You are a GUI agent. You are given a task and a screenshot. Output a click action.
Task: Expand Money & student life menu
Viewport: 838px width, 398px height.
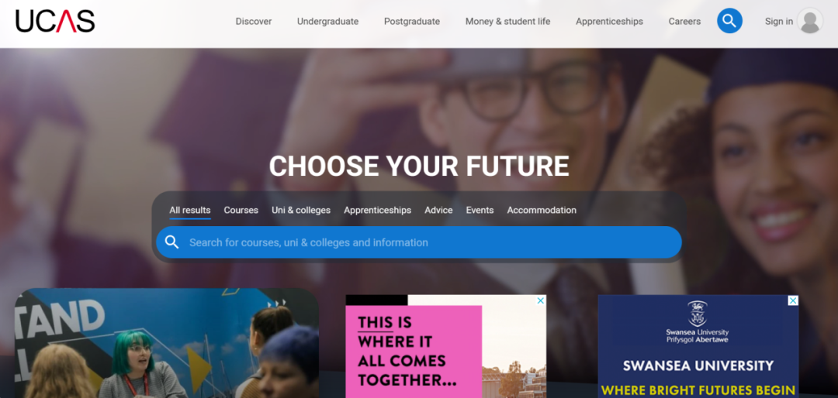507,22
